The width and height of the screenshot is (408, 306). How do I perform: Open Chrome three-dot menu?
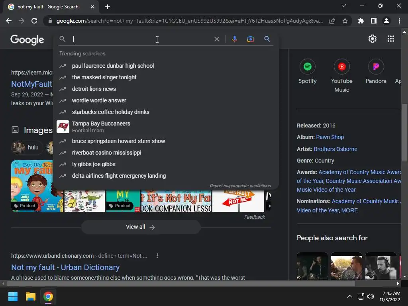tap(399, 21)
